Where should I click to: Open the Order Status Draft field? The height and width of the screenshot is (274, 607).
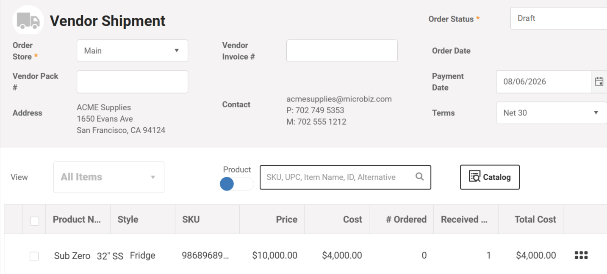[x=559, y=19]
